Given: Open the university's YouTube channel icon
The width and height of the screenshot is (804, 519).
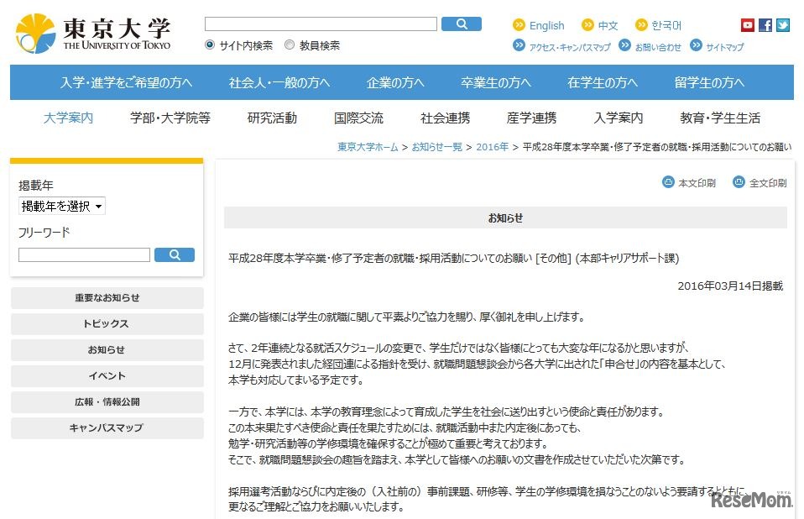Looking at the screenshot, I should 747,24.
